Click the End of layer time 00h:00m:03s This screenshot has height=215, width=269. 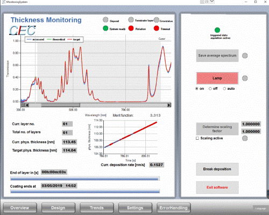click(x=54, y=172)
